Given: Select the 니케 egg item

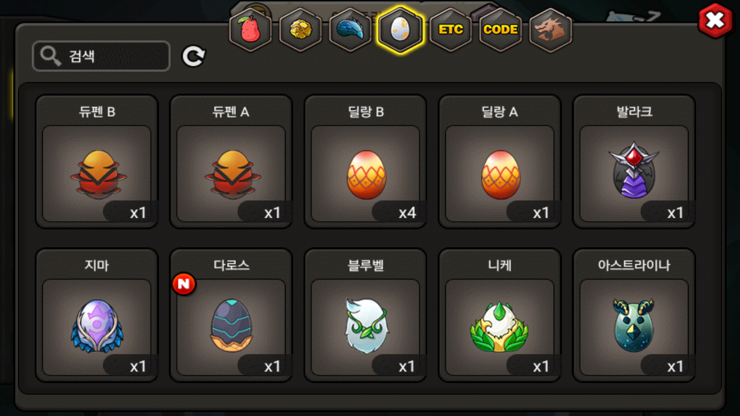Looking at the screenshot, I should click(500, 315).
